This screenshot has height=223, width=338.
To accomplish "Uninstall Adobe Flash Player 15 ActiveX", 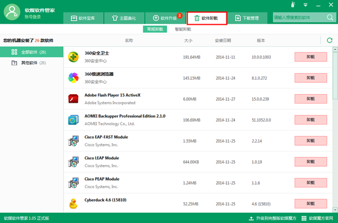I will point(310,99).
